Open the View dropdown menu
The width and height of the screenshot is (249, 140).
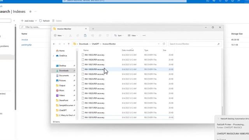pyautogui.click(x=133, y=35)
